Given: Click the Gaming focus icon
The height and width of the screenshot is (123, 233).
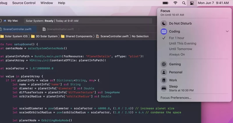Looking at the screenshot, I should pos(164,64).
